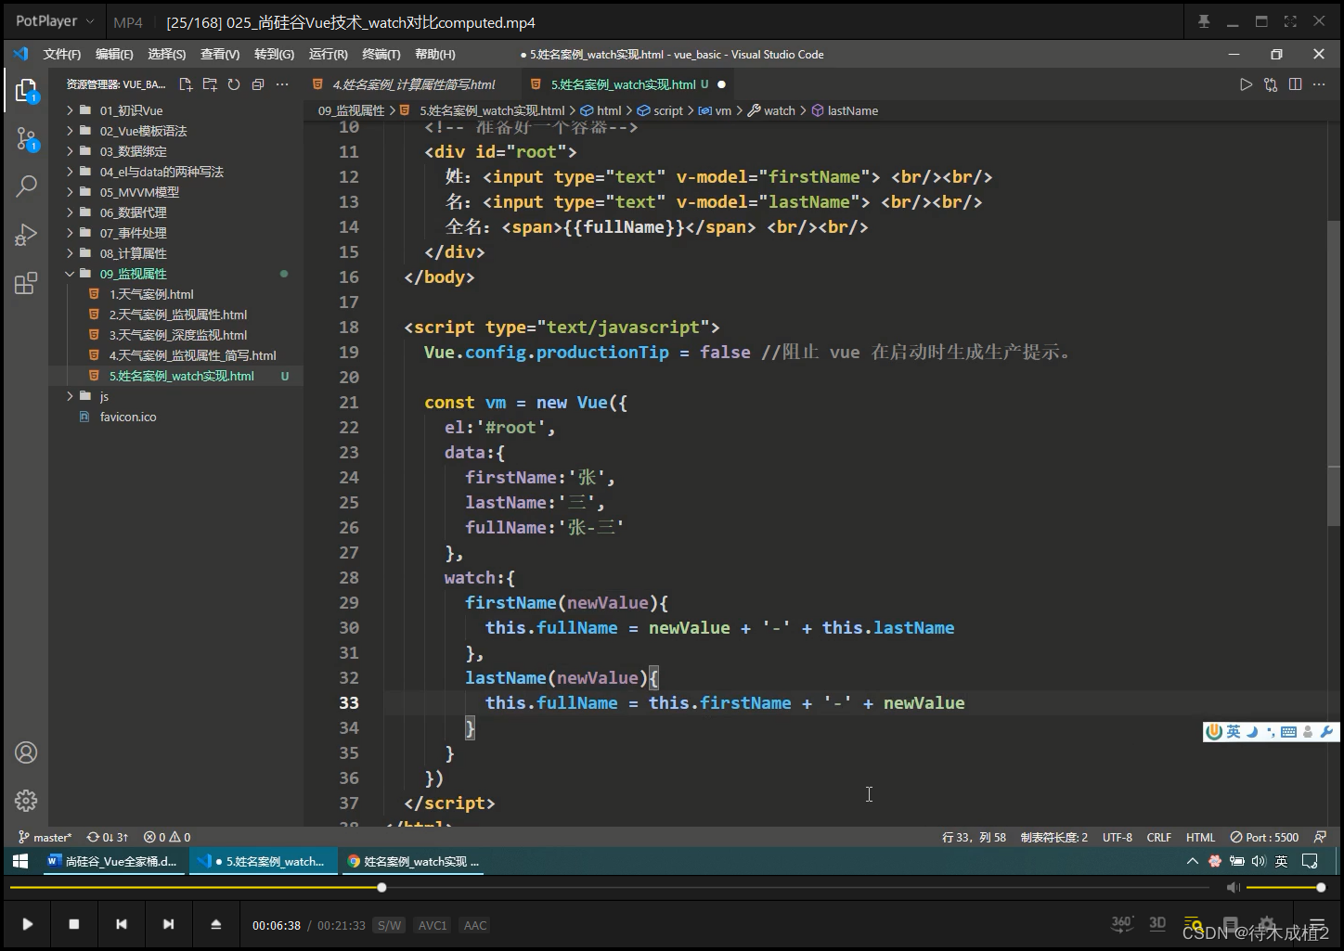The height and width of the screenshot is (951, 1344).
Task: Create a new file in explorer
Action: pos(186,84)
